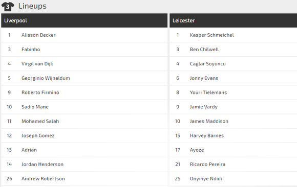Click Onyinye Ndidi's name

206,179
